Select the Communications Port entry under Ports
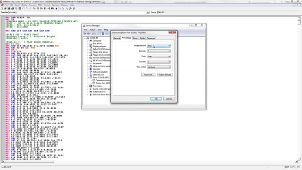 tap(103, 80)
